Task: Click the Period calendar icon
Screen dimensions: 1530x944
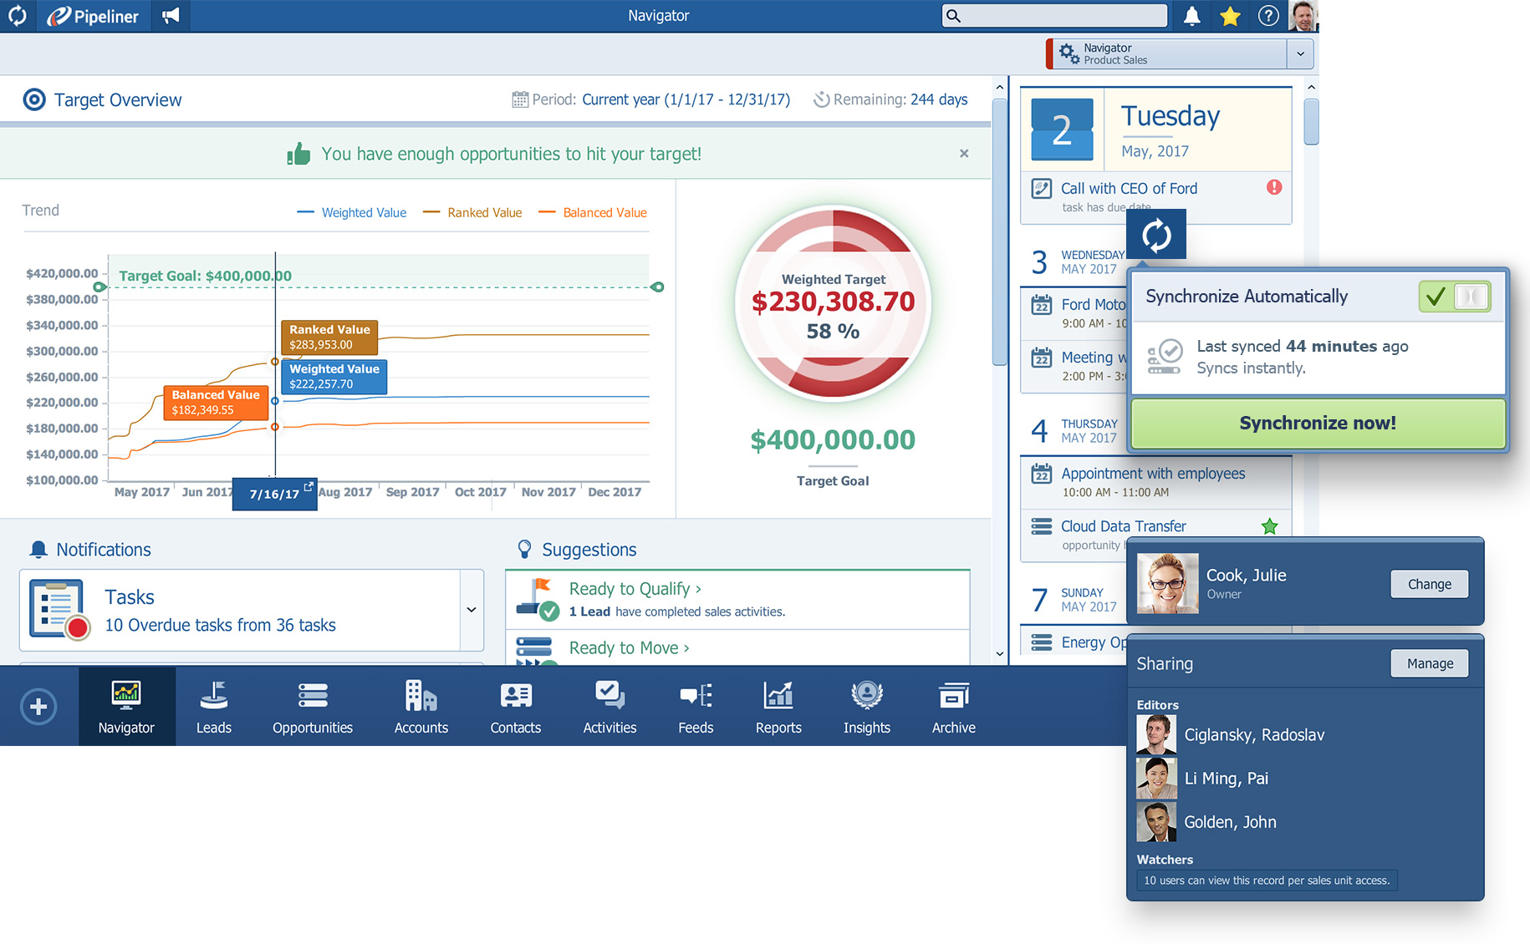Action: coord(519,99)
